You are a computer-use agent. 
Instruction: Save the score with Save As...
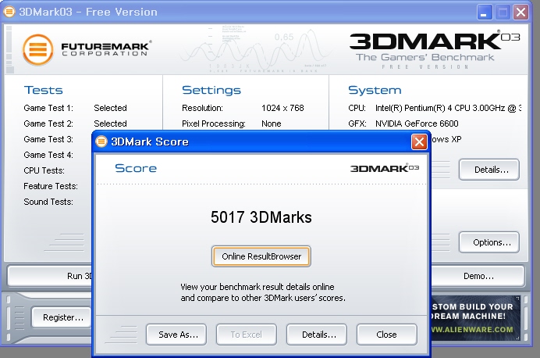click(x=176, y=335)
